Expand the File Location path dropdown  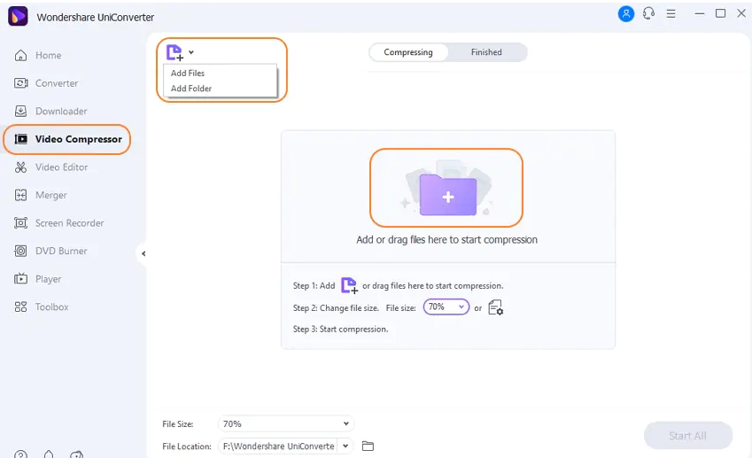[345, 446]
